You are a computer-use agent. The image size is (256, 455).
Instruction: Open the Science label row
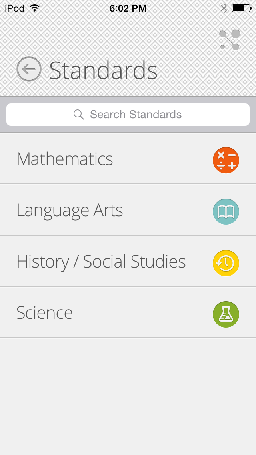(x=45, y=313)
